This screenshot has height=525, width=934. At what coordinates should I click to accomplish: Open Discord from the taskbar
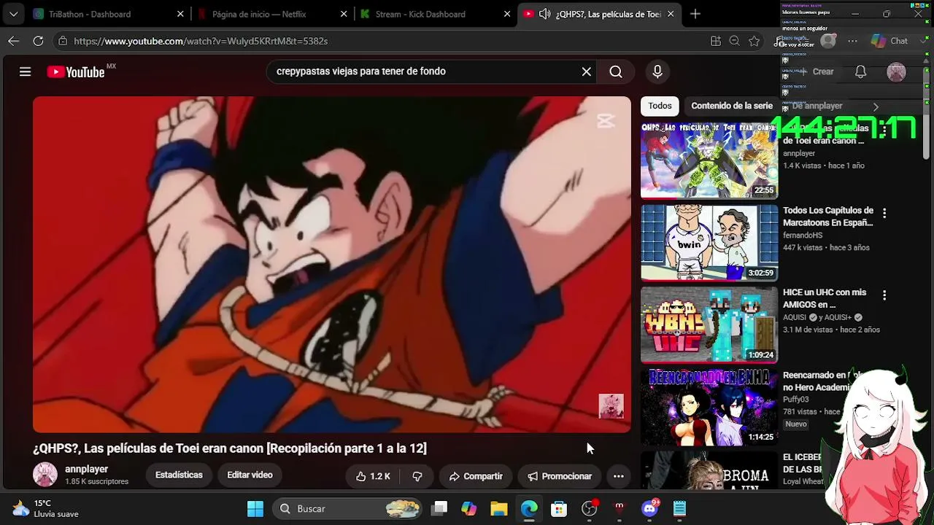649,508
